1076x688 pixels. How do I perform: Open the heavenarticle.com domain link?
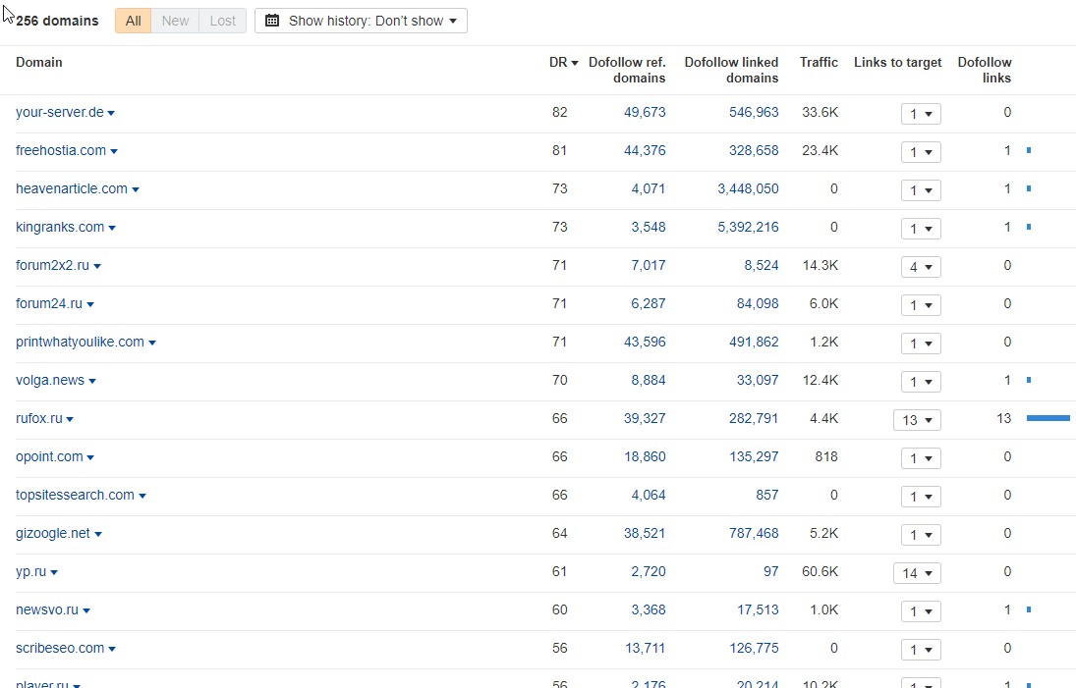(x=72, y=189)
